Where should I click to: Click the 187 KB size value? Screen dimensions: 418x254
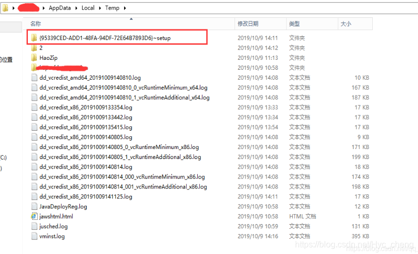tap(360, 97)
